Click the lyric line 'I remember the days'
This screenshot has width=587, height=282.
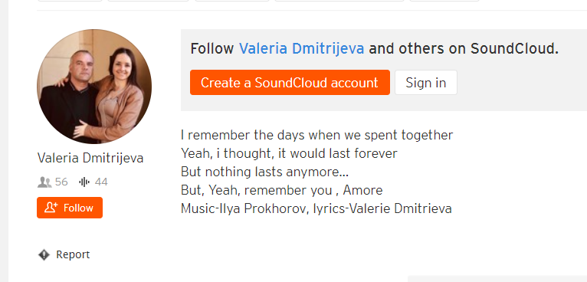click(x=316, y=135)
